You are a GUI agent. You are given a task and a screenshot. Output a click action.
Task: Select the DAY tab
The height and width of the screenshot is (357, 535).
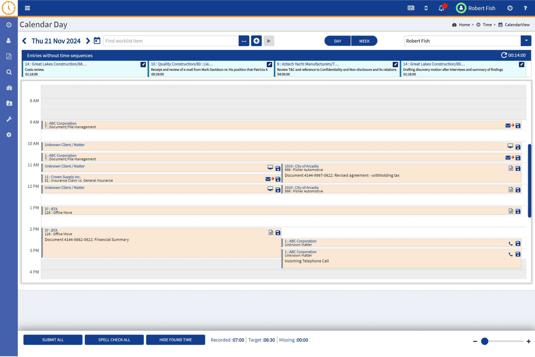(337, 41)
